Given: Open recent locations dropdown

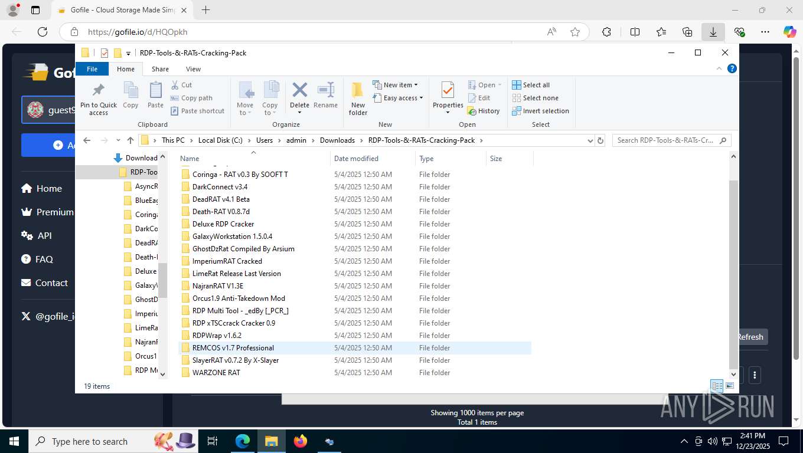Looking at the screenshot, I should point(119,140).
